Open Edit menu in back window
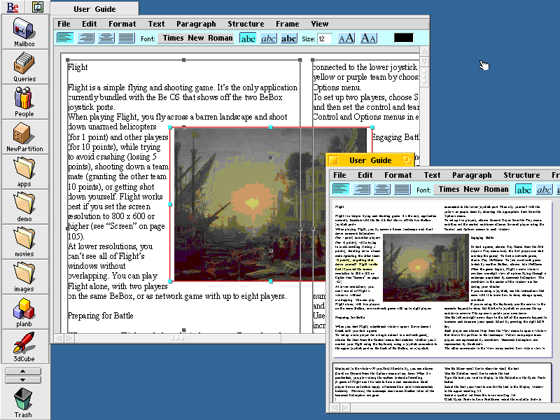The width and height of the screenshot is (560, 420). pos(90,24)
